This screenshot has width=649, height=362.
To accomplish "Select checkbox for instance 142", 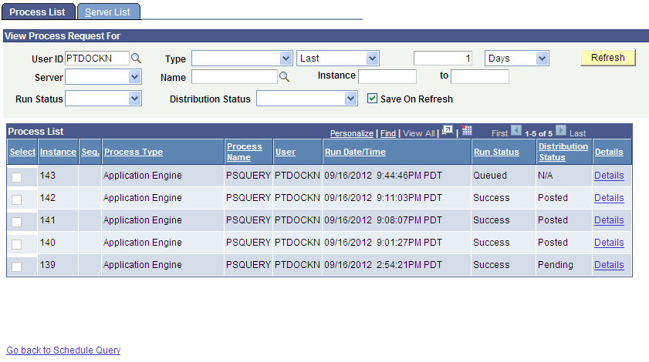I will click(x=16, y=199).
